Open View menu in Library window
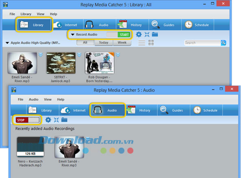This screenshot has height=178, width=244. pos(41,14)
